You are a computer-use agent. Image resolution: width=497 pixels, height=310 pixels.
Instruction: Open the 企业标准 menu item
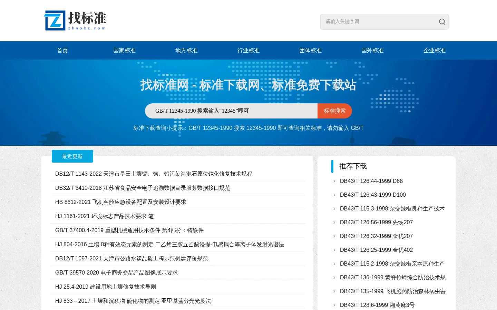[435, 51]
